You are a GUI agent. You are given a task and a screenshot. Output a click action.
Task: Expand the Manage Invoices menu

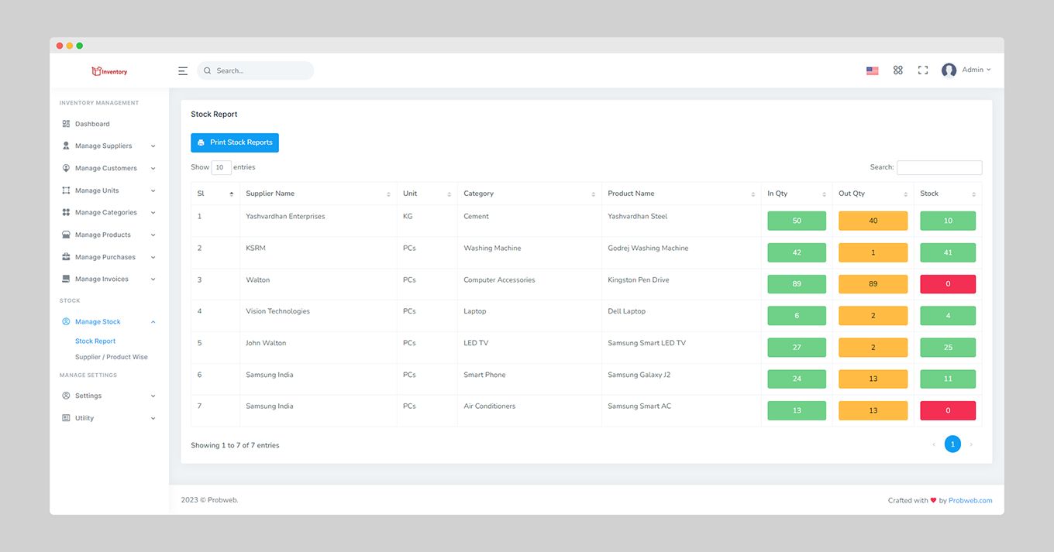(x=108, y=279)
